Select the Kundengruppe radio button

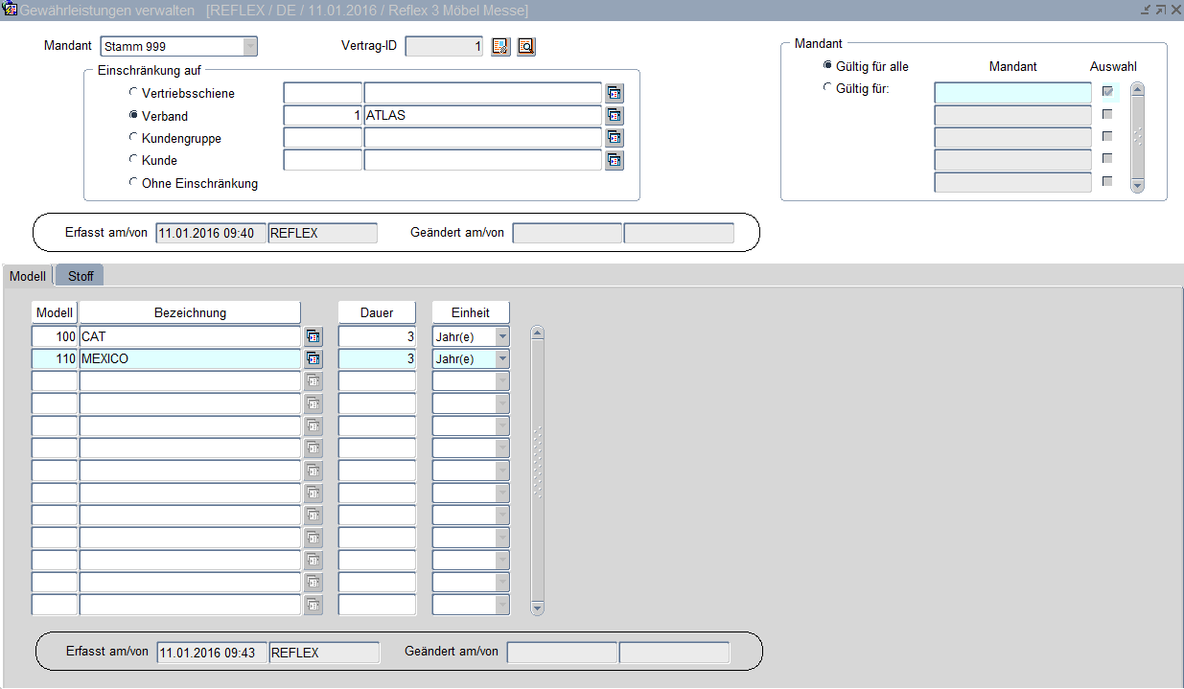133,137
